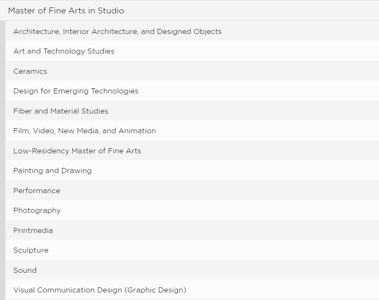The height and width of the screenshot is (300, 379).
Task: Go to the Printmedia program
Action: (33, 230)
